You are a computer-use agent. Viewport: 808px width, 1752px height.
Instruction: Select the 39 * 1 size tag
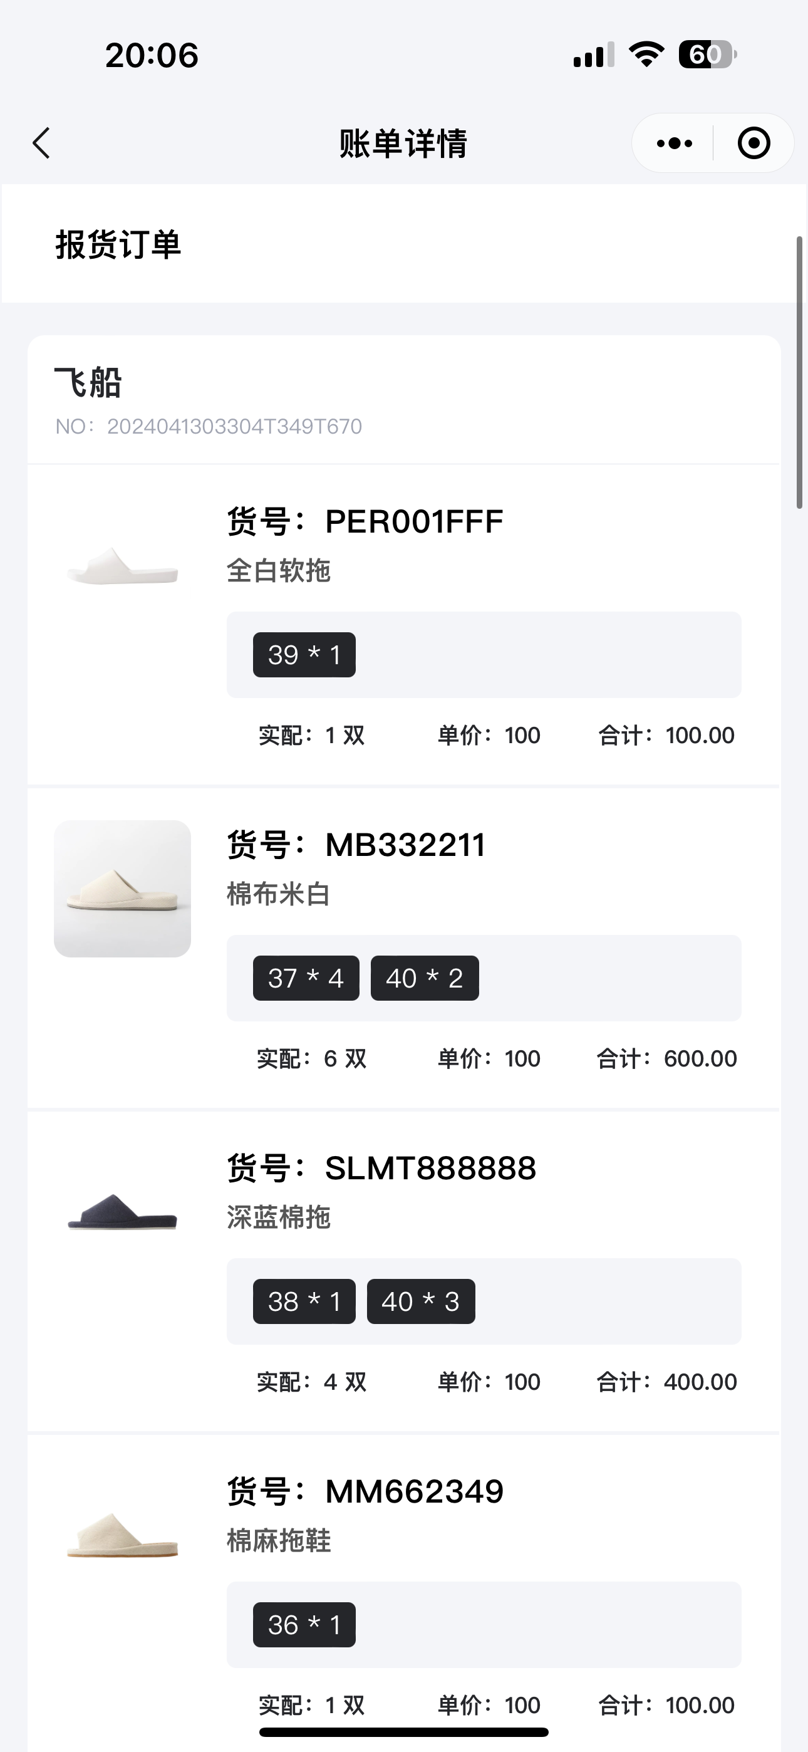coord(304,655)
